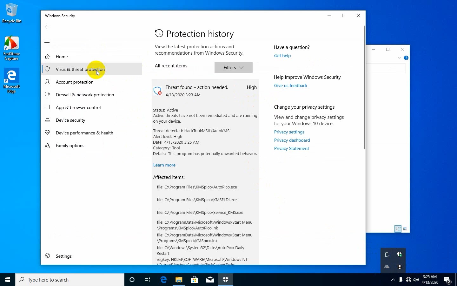
Task: Click the Settings gear icon
Action: click(47, 256)
